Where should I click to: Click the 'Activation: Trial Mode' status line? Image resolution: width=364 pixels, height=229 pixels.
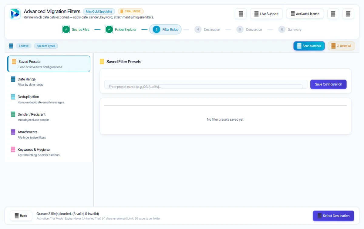(x=98, y=218)
